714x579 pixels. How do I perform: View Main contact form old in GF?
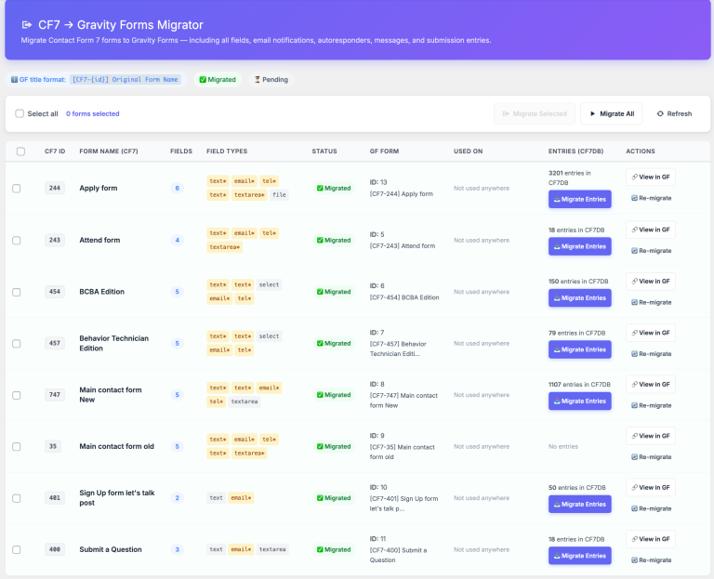tap(651, 436)
